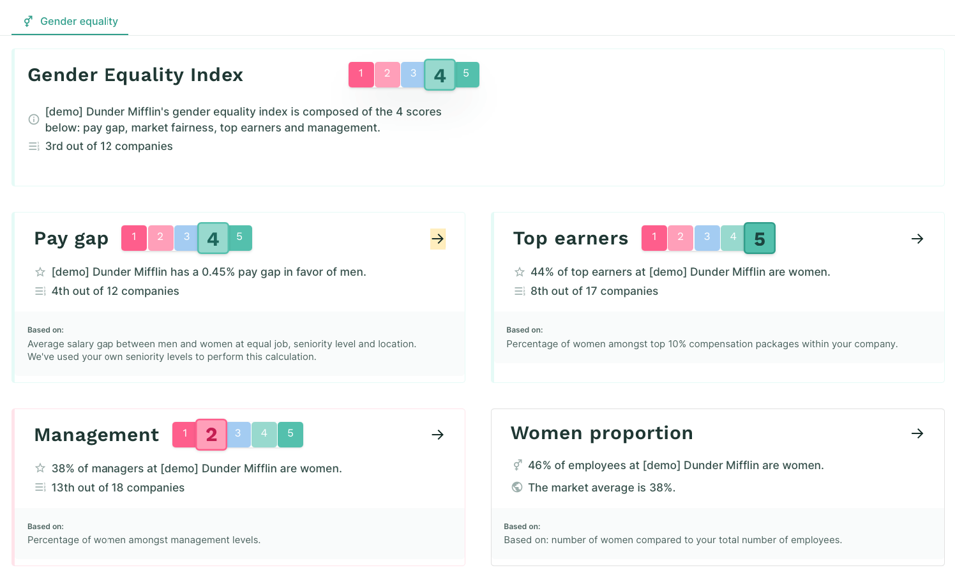Open the Pay gap details with the yellow arrow
The height and width of the screenshot is (577, 955).
point(438,239)
